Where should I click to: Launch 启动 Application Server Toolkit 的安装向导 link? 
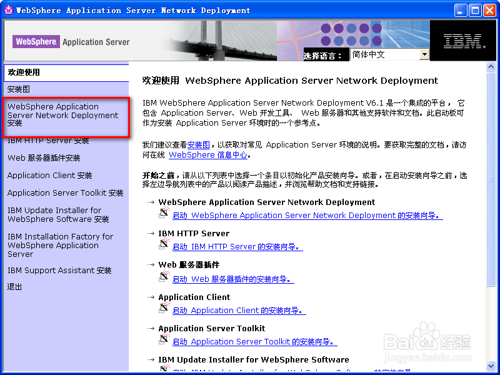(254, 342)
